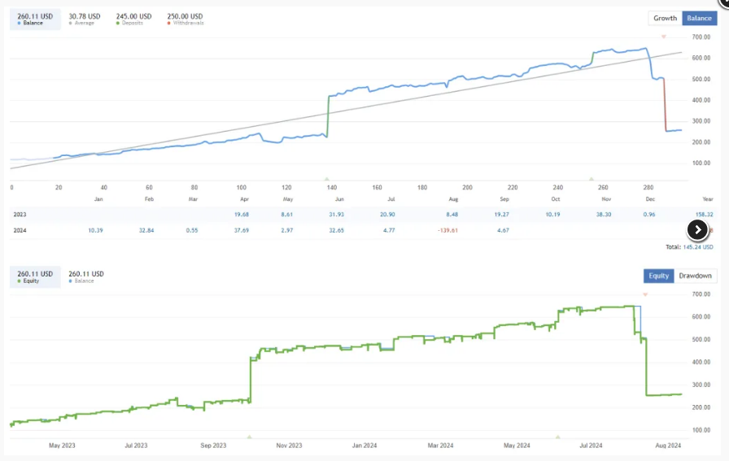The width and height of the screenshot is (729, 461).
Task: Click the 10.39 January 2024 value
Action: (x=95, y=231)
